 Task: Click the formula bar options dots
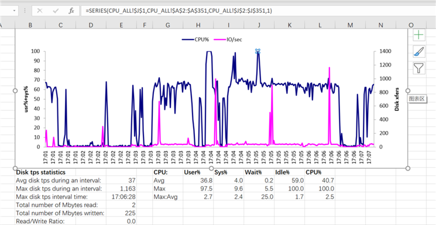[25, 11]
